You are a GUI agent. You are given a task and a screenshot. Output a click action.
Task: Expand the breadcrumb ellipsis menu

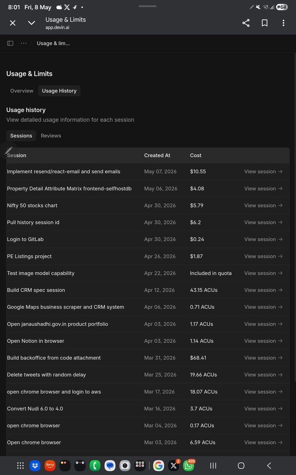coord(24,43)
